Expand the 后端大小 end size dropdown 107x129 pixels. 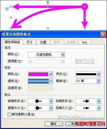(x=99, y=108)
